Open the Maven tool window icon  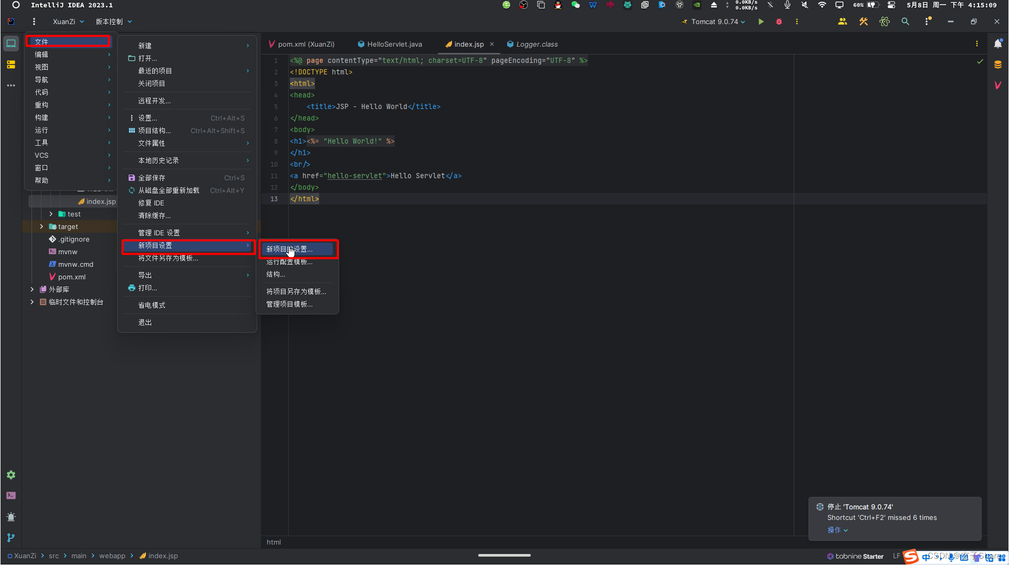(x=998, y=85)
